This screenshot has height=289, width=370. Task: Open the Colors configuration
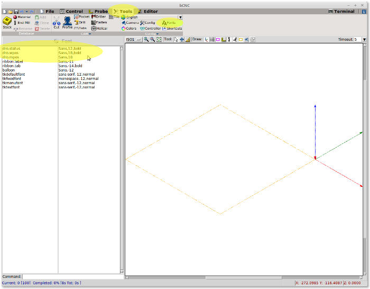tap(129, 29)
